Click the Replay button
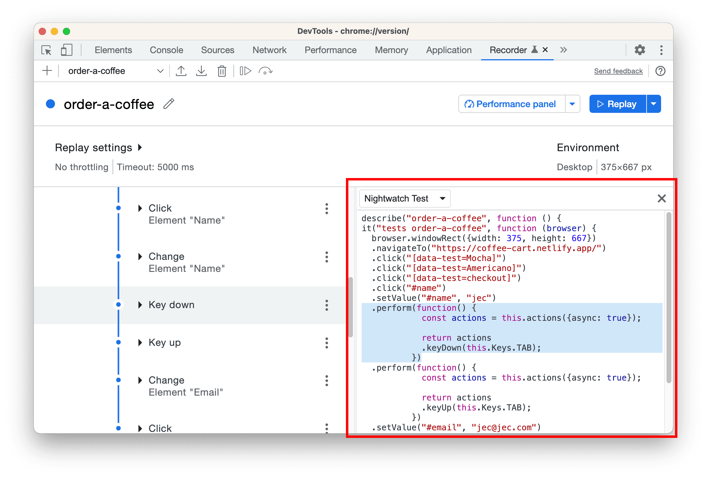Image resolution: width=707 pixels, height=478 pixels. tap(617, 104)
